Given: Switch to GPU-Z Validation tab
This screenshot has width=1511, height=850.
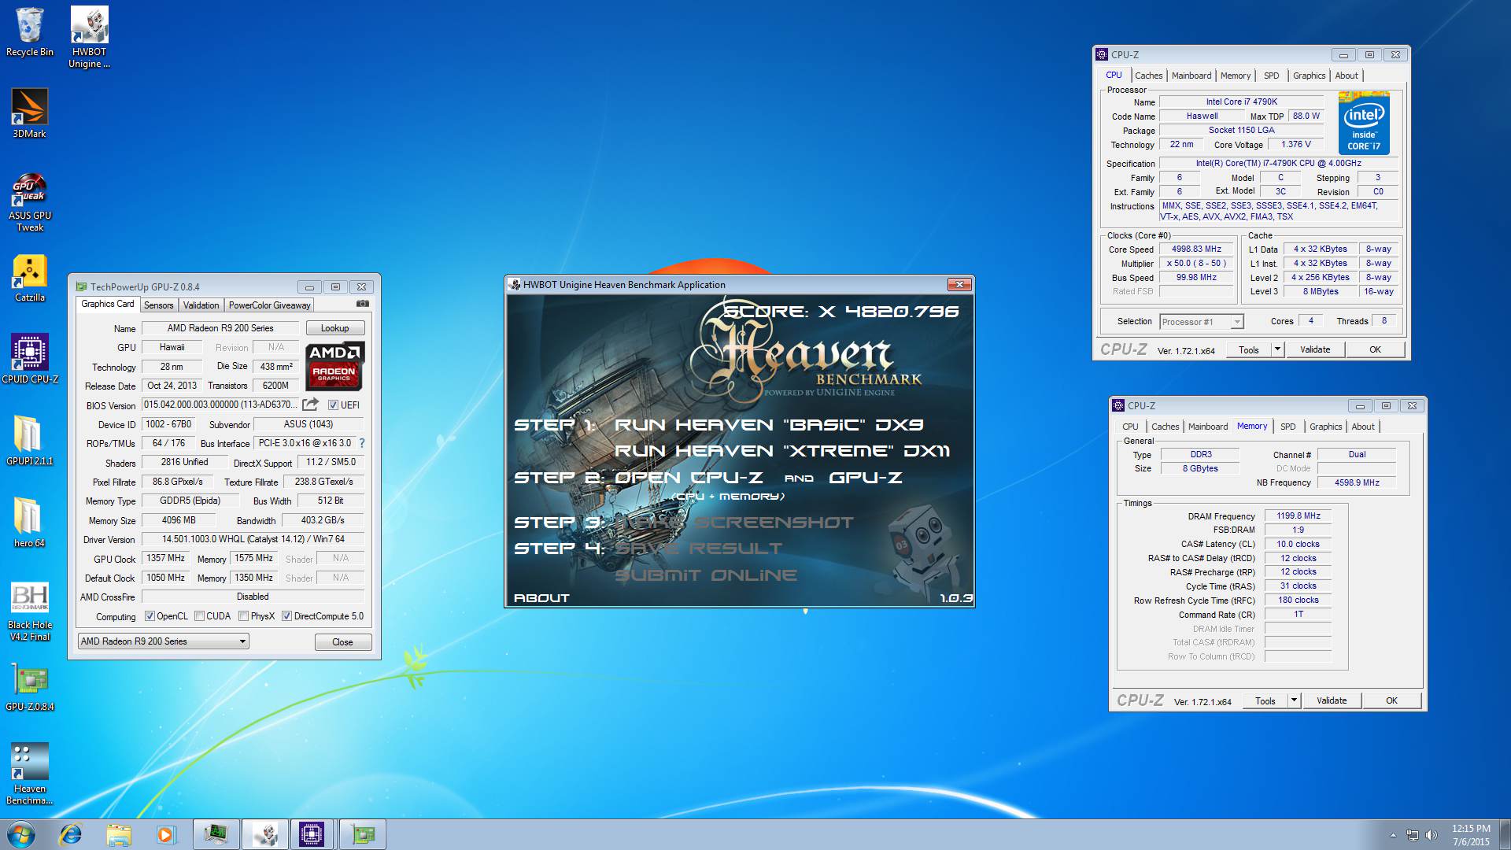Looking at the screenshot, I should [201, 305].
